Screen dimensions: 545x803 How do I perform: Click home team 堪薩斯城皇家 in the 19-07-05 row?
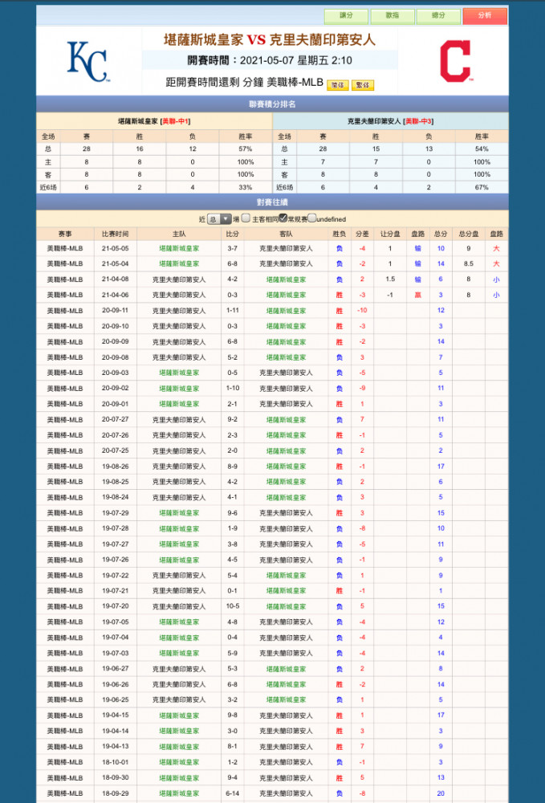pos(179,622)
